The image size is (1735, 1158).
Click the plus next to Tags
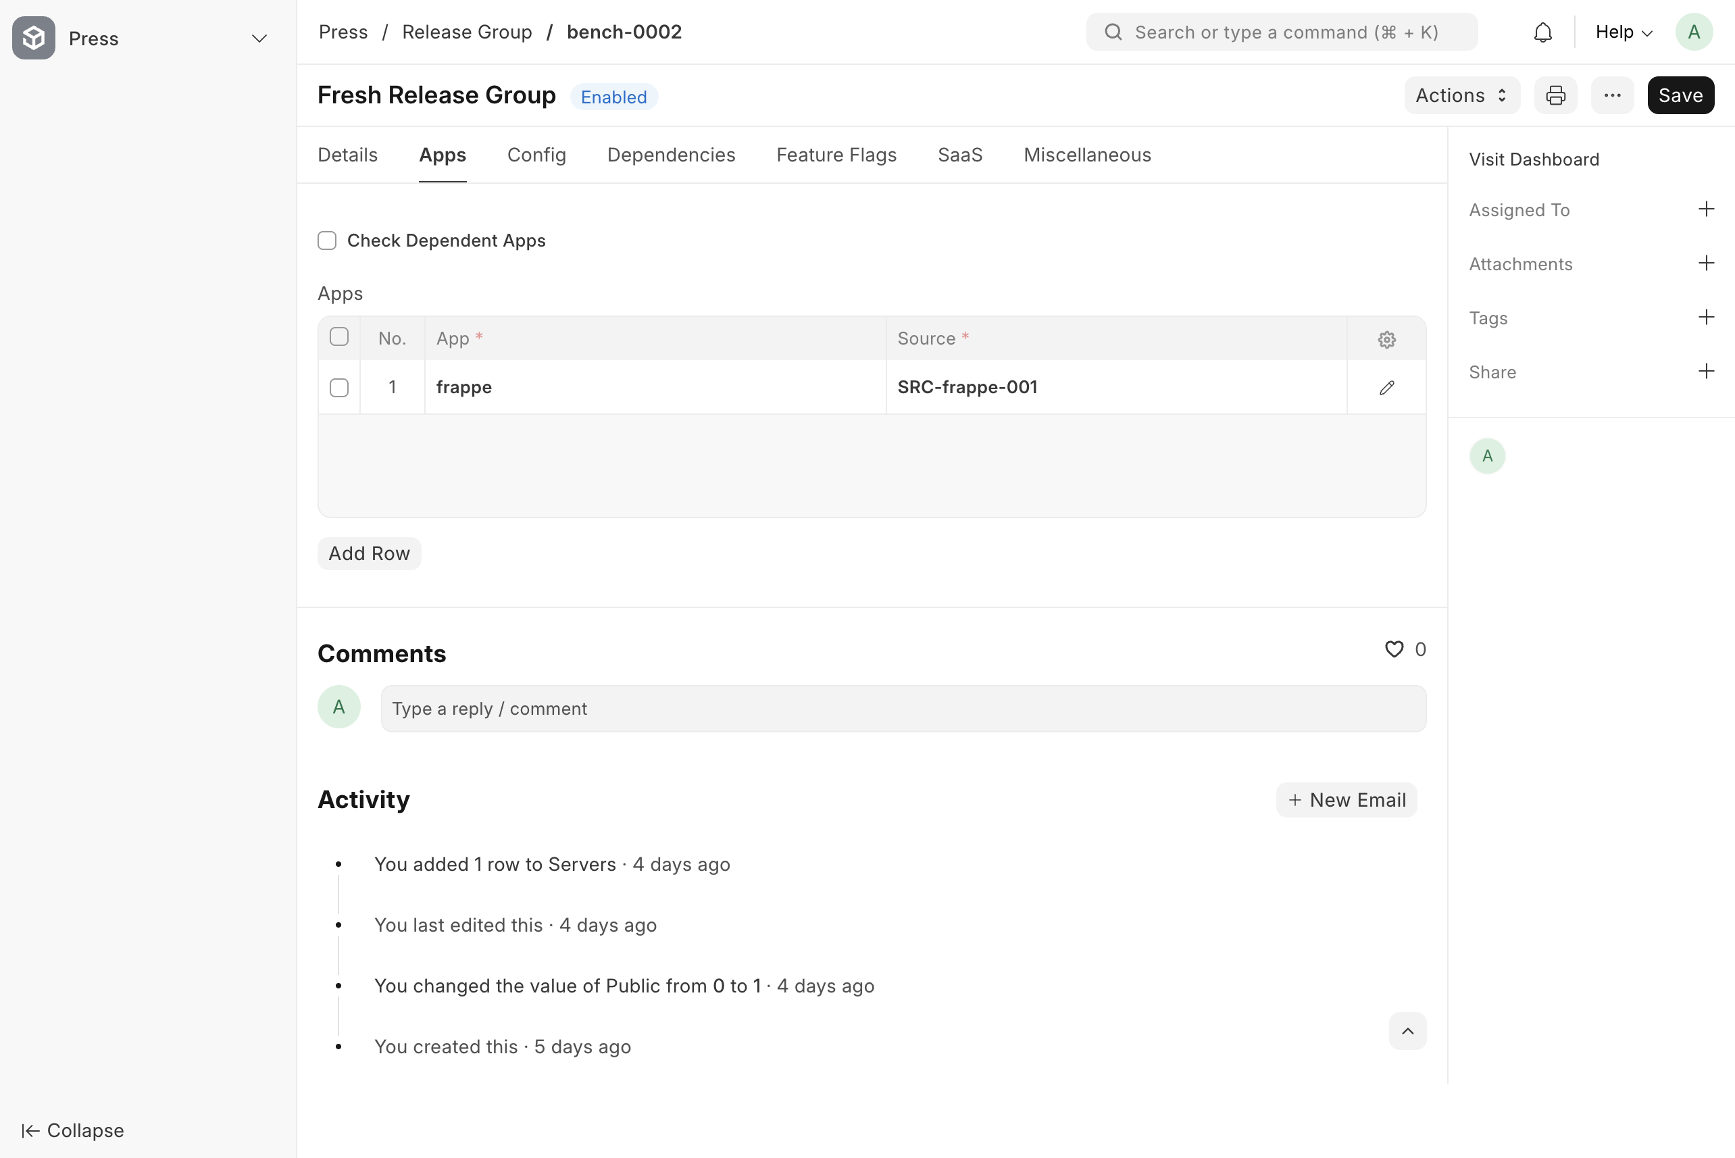pyautogui.click(x=1705, y=318)
